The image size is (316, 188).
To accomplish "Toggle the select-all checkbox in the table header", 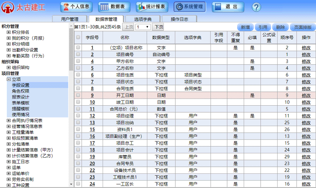I will pyautogui.click(x=78, y=37).
